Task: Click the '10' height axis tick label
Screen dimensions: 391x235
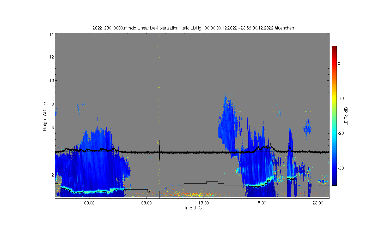Action: tap(52, 80)
